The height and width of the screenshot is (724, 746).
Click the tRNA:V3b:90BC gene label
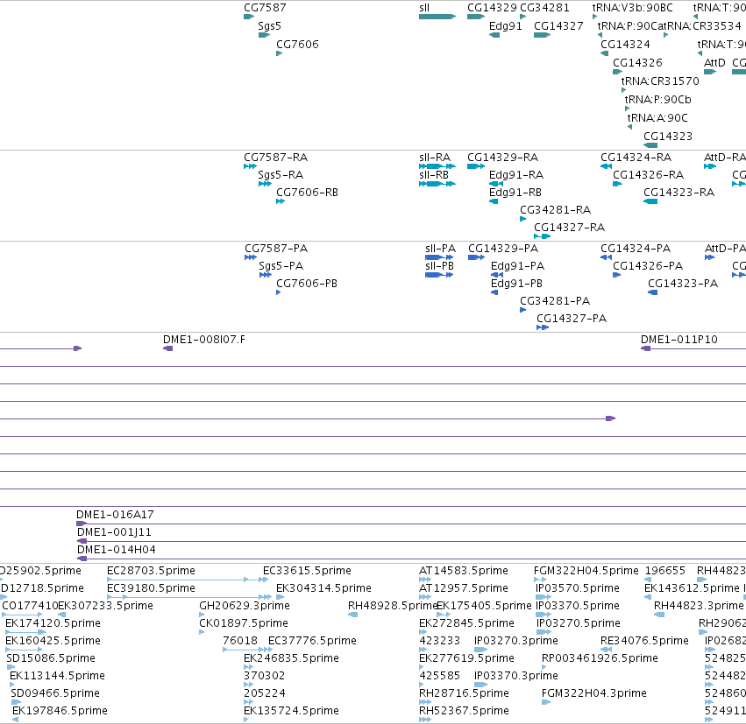click(x=632, y=8)
